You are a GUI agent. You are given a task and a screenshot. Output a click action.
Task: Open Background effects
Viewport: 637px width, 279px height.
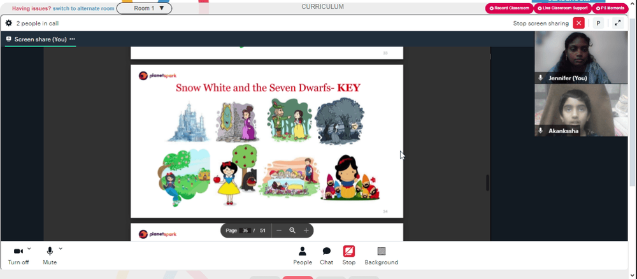coord(382,256)
